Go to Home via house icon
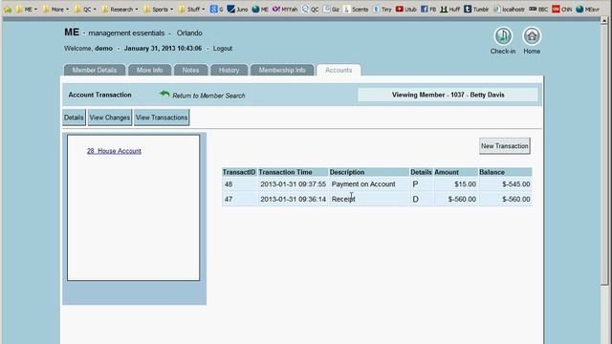Image resolution: width=612 pixels, height=344 pixels. [x=532, y=36]
